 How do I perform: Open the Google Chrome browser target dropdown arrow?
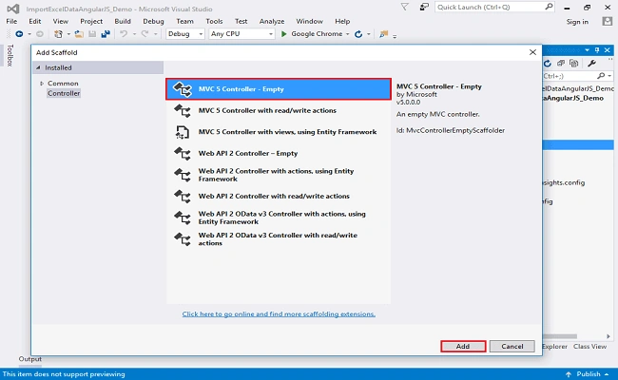pyautogui.click(x=348, y=34)
